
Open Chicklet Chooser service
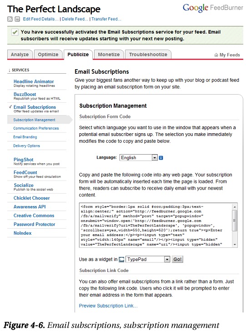pos(31,198)
